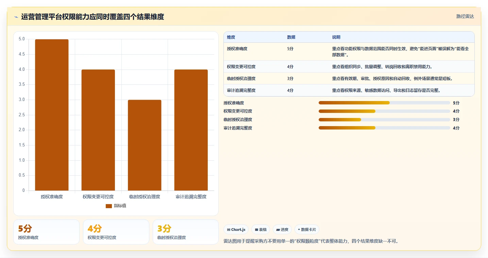
Task: Click the 权限变更可控度 bar in chart
Action: (98, 130)
